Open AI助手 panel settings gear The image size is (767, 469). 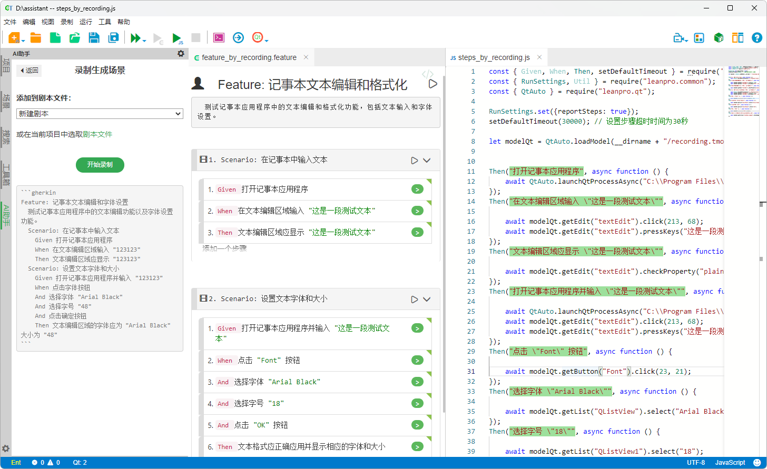pyautogui.click(x=181, y=54)
